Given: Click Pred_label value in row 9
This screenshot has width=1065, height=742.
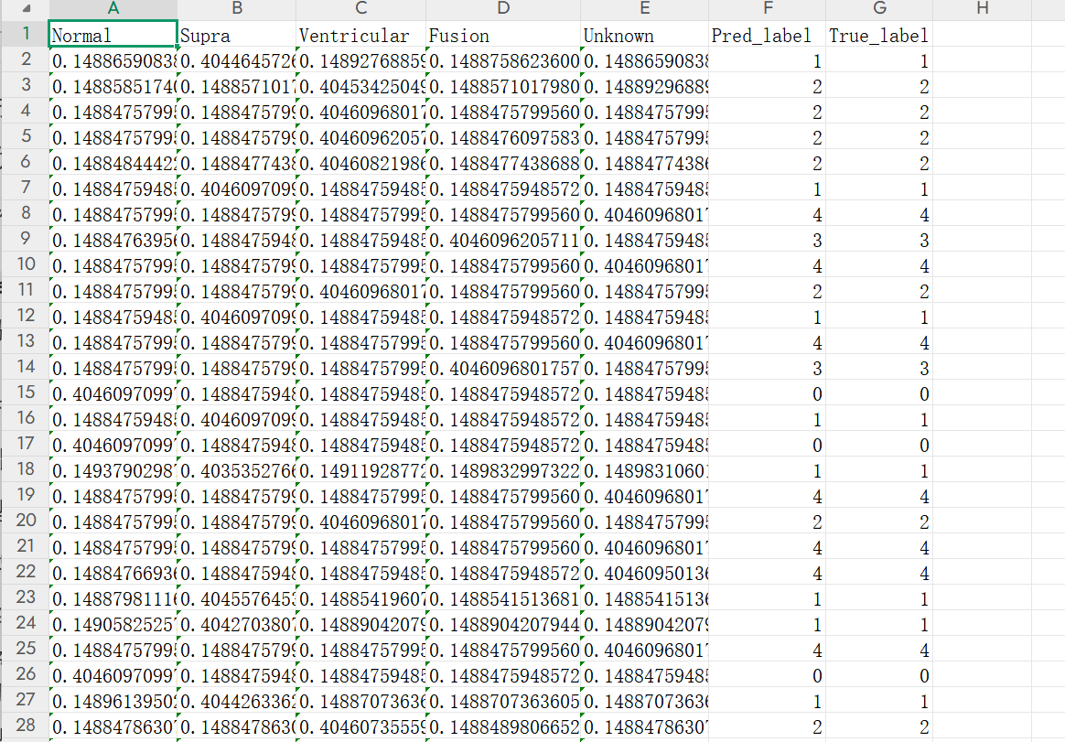Looking at the screenshot, I should click(x=768, y=241).
